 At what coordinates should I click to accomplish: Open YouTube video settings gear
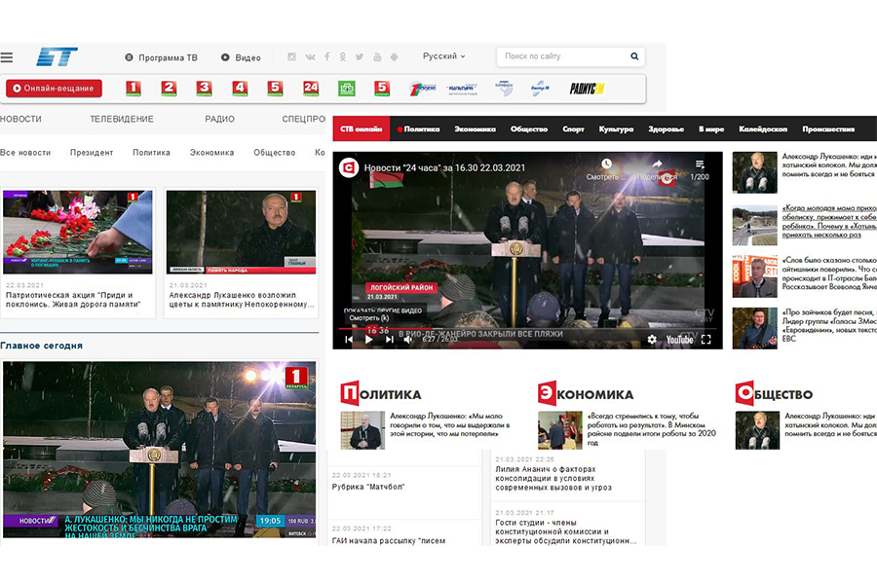coord(652,340)
